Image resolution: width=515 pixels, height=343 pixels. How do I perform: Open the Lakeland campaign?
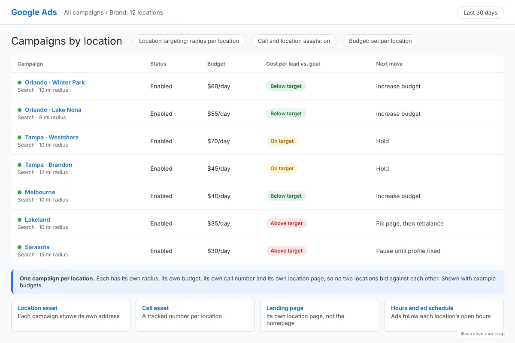click(x=37, y=220)
